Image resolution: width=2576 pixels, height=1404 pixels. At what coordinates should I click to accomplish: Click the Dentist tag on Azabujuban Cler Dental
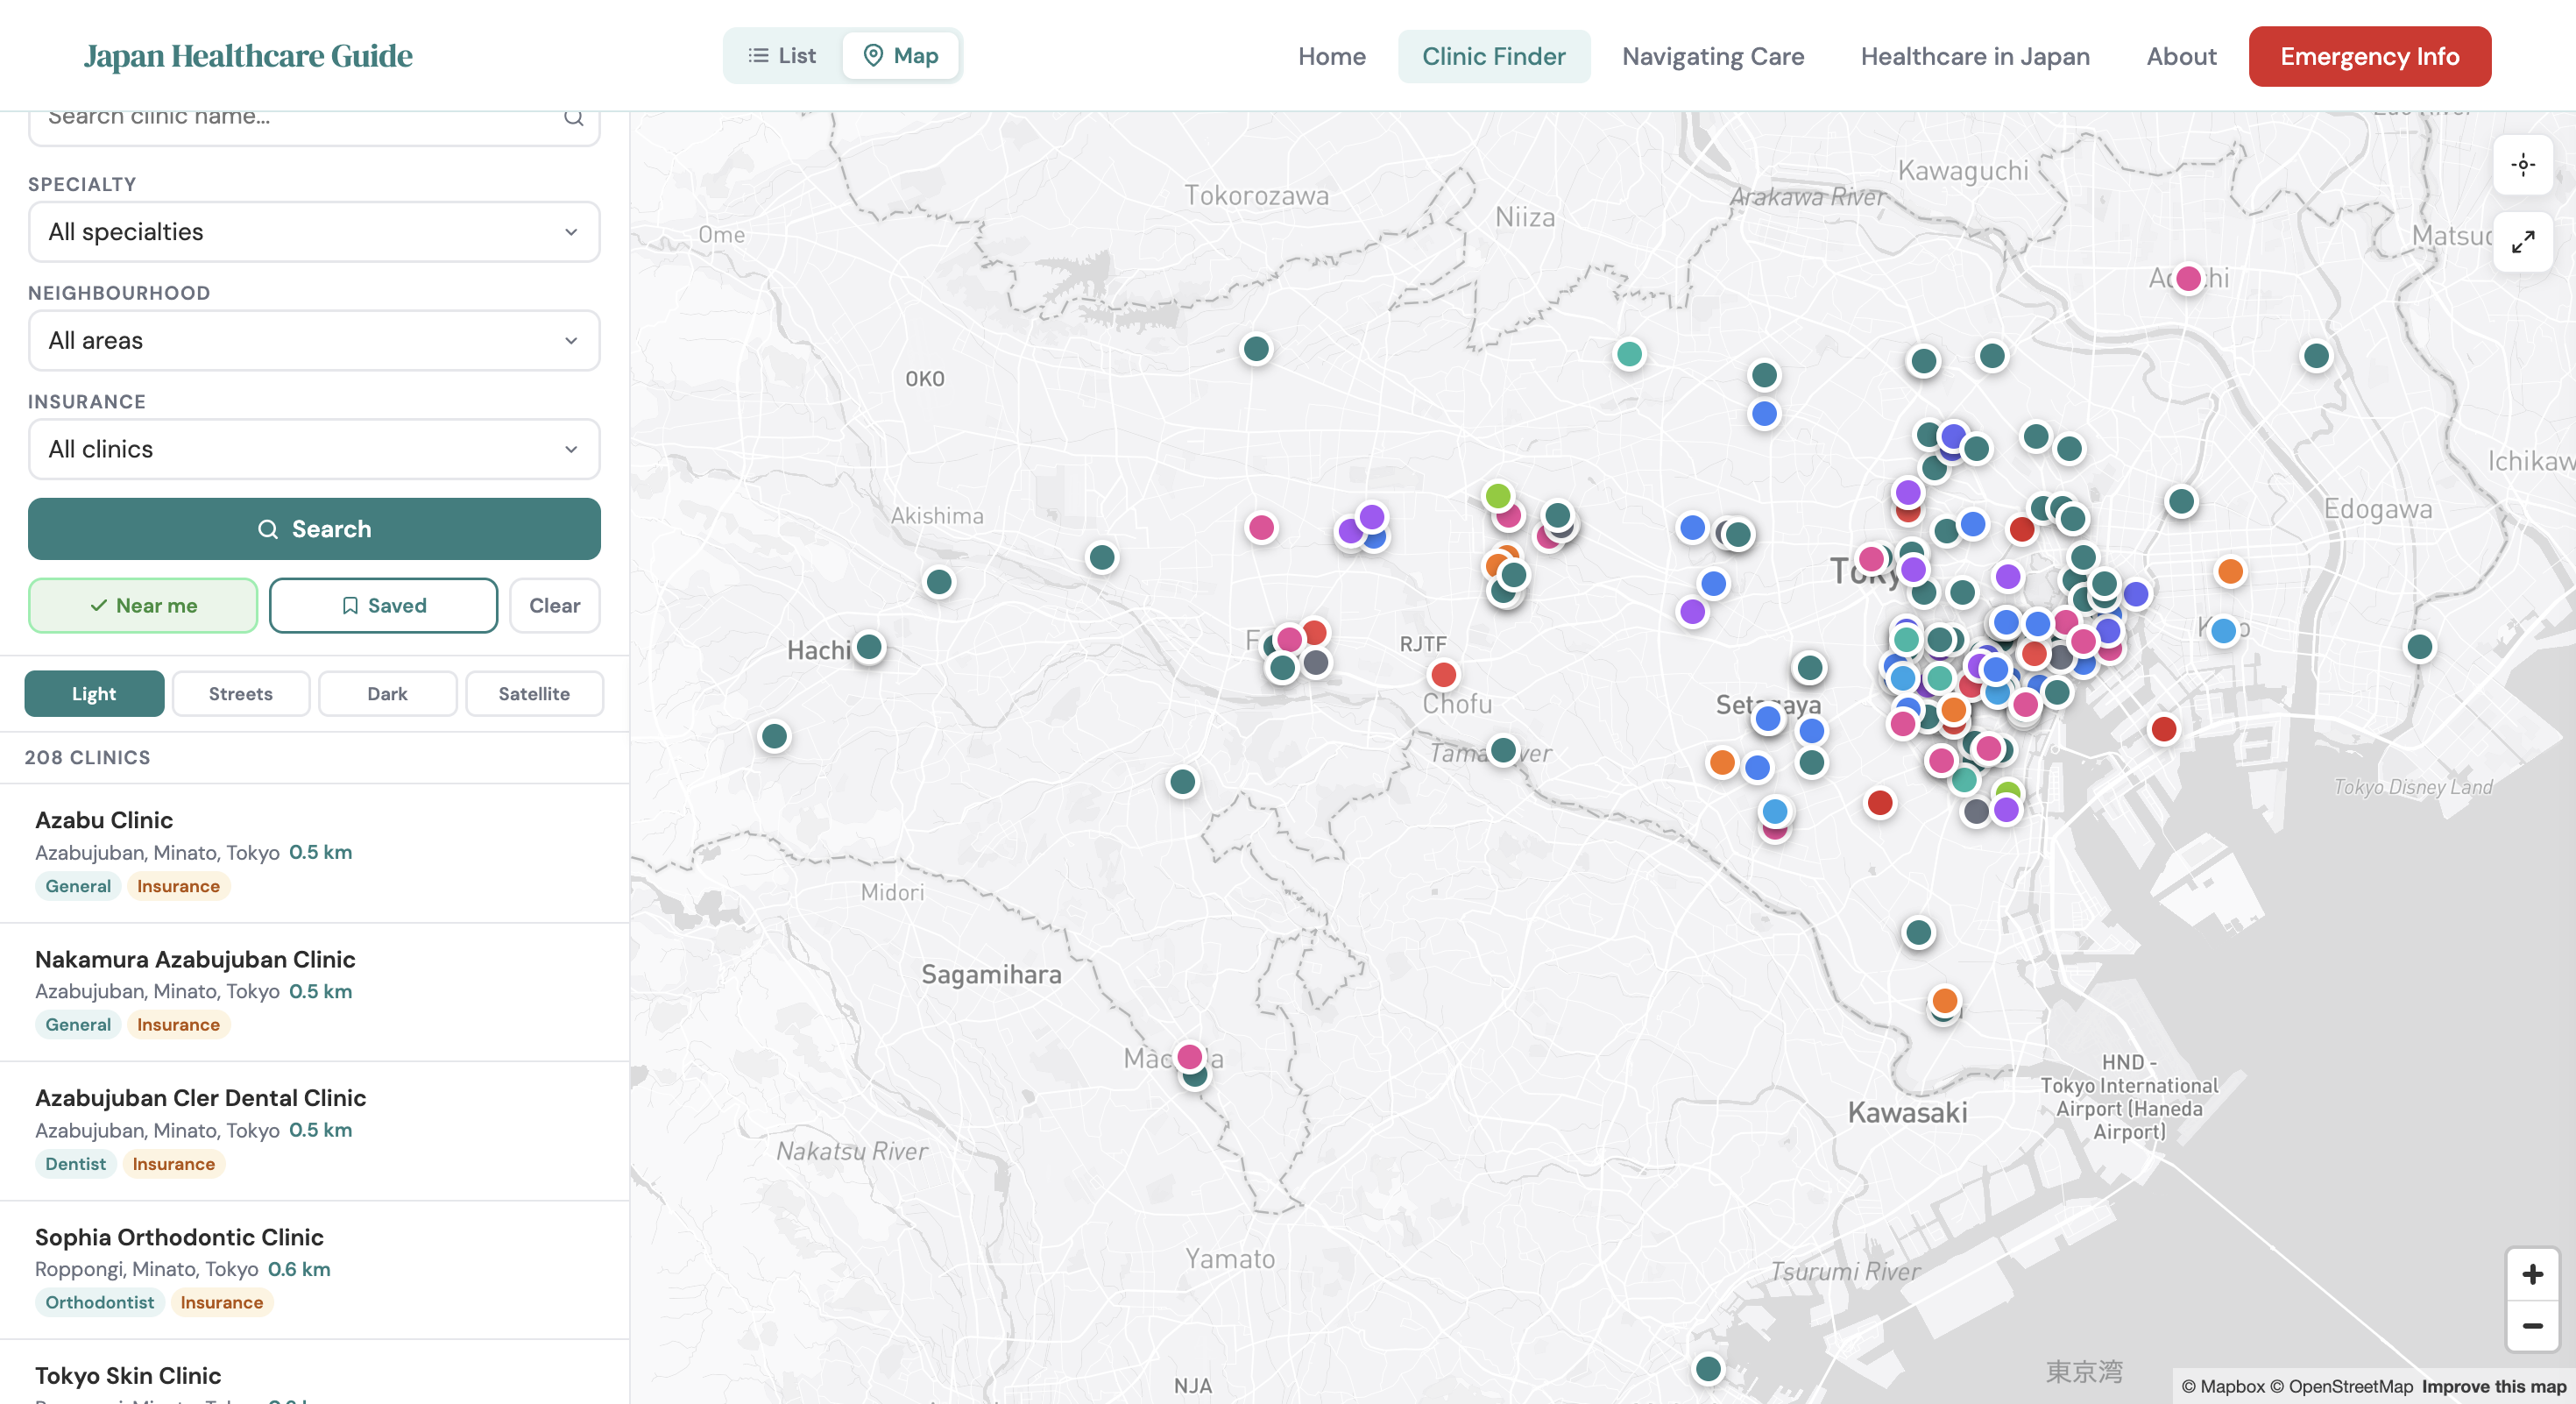75,1164
